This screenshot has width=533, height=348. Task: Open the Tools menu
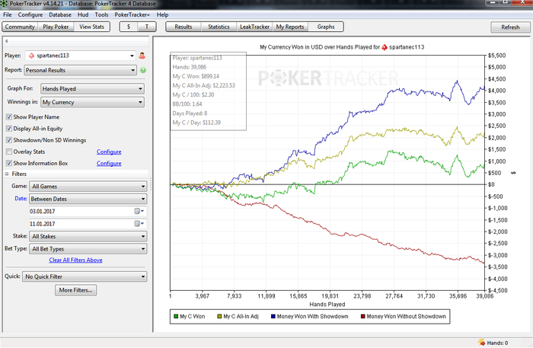click(x=101, y=14)
